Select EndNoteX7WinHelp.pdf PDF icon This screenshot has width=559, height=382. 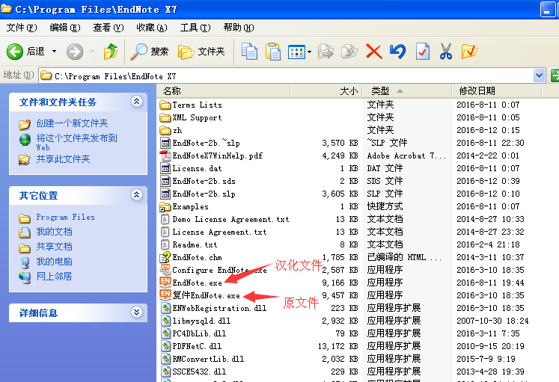click(165, 155)
